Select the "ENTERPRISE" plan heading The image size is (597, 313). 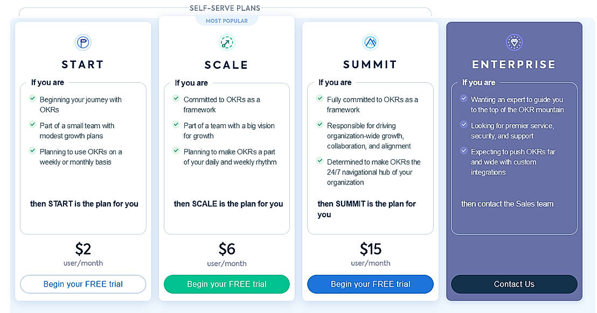click(x=514, y=64)
